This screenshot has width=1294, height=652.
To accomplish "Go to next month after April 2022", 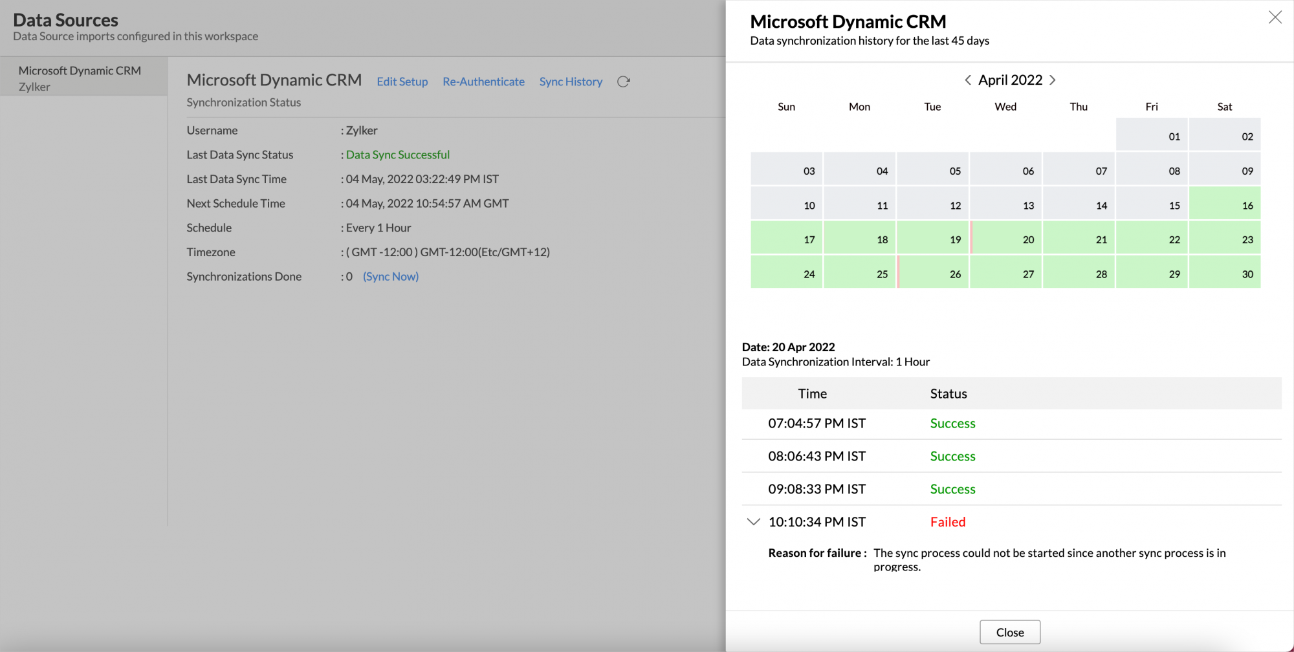I will (1053, 80).
